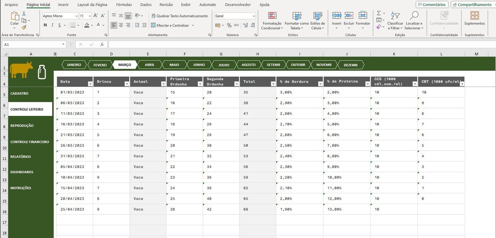
Task: Click the Comentários button
Action: 432,5
